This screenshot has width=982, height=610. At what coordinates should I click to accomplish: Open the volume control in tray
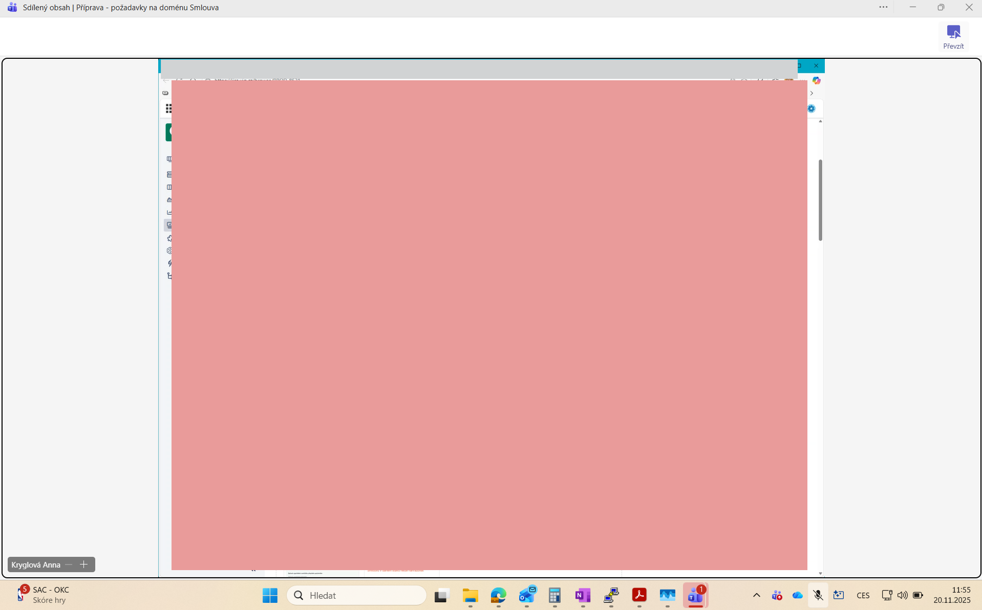902,595
